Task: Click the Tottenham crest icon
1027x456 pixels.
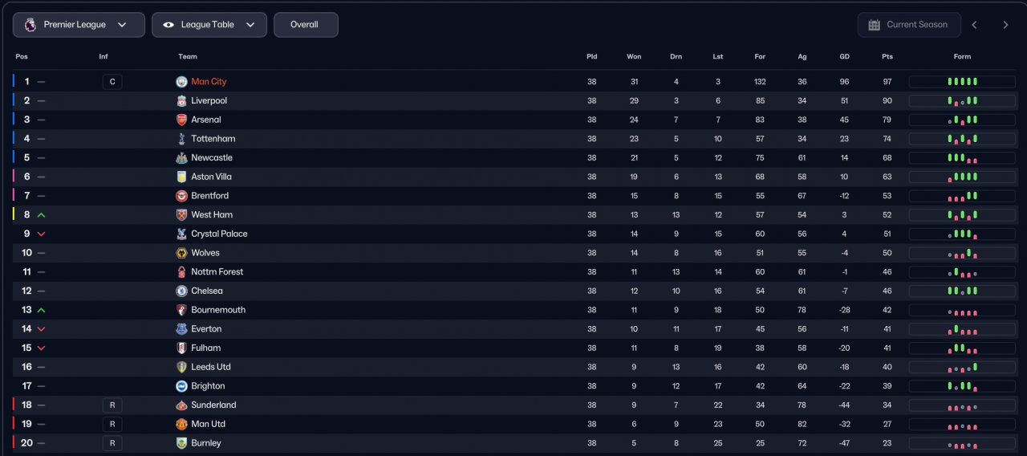Action: coord(181,139)
